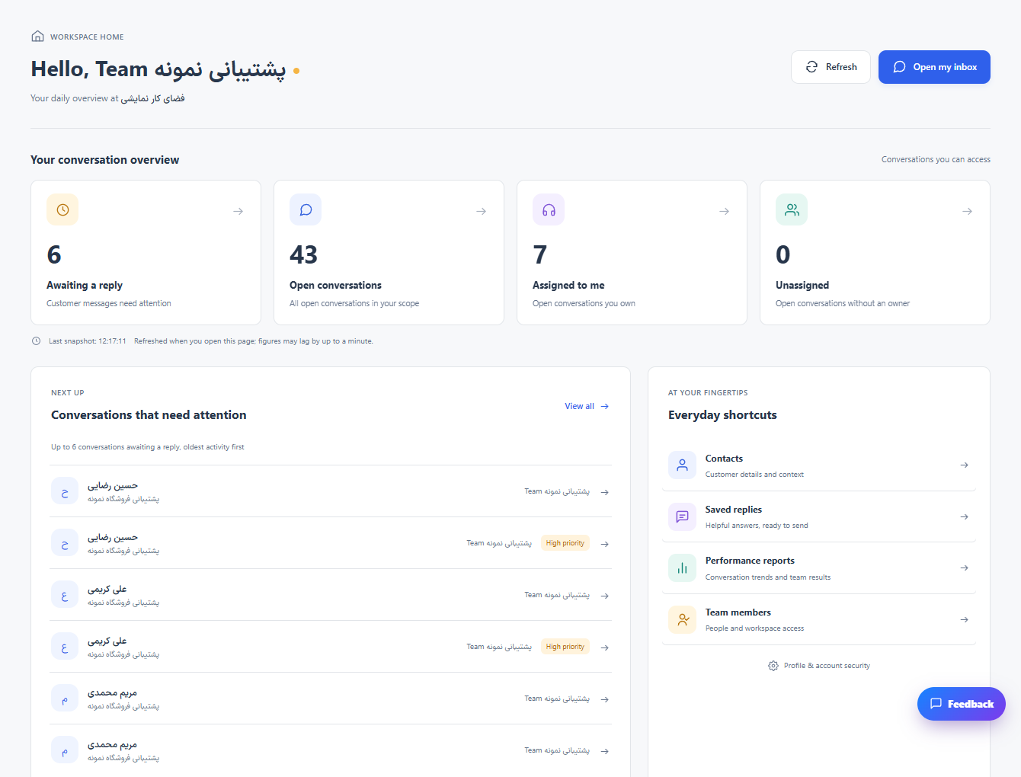Click the headphones icon on Assigned to me card
The image size is (1021, 777).
click(549, 209)
